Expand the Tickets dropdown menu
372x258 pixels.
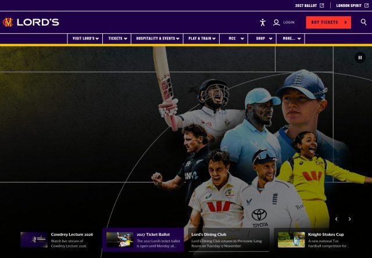(117, 38)
